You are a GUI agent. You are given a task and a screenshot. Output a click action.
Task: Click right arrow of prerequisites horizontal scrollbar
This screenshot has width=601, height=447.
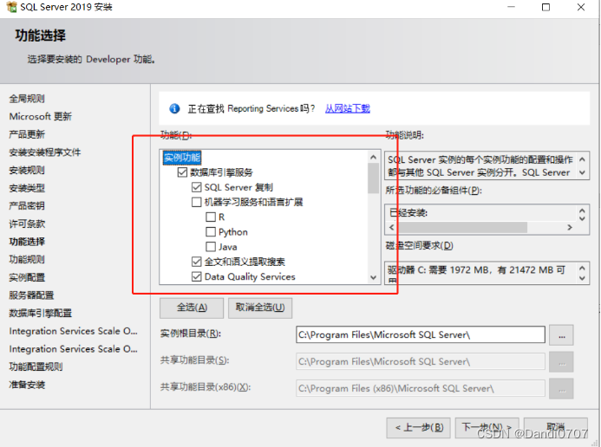coord(570,227)
